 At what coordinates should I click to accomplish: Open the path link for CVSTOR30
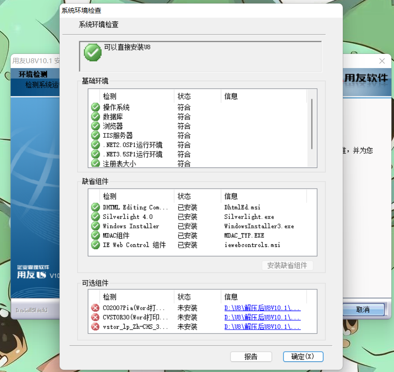pyautogui.click(x=262, y=317)
